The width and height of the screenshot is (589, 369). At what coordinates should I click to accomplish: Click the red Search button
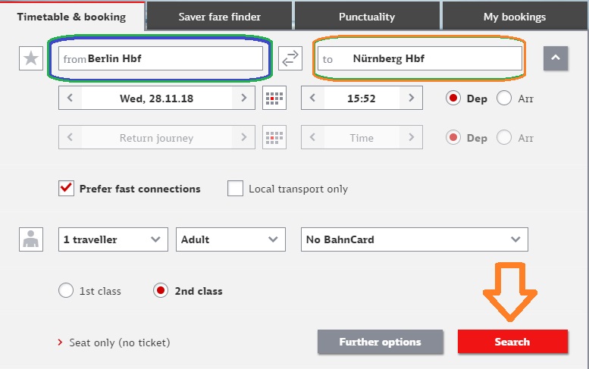[512, 342]
